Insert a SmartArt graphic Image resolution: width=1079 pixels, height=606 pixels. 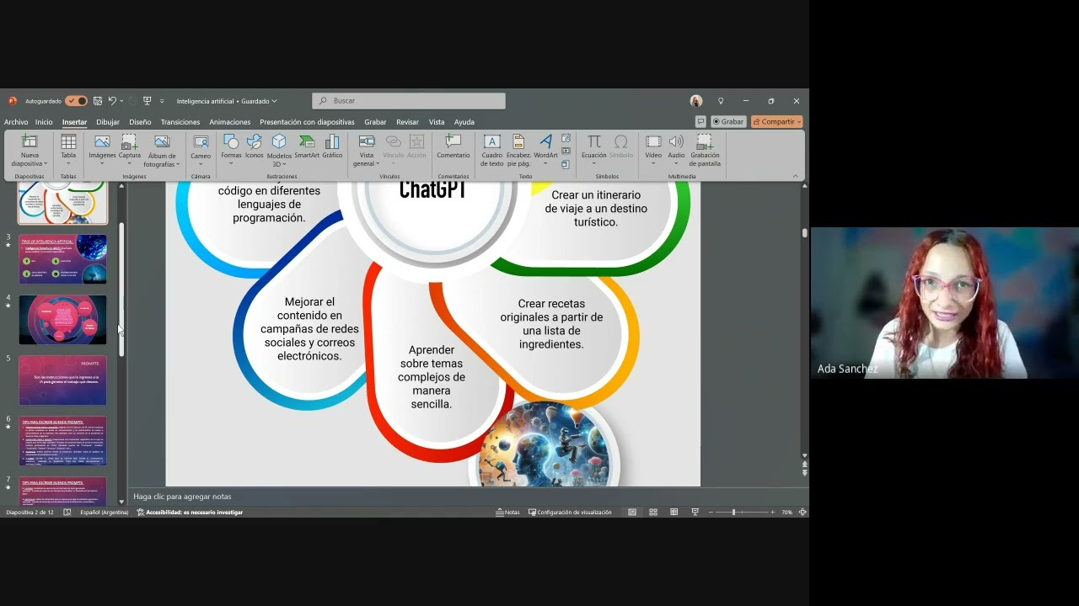pos(307,146)
